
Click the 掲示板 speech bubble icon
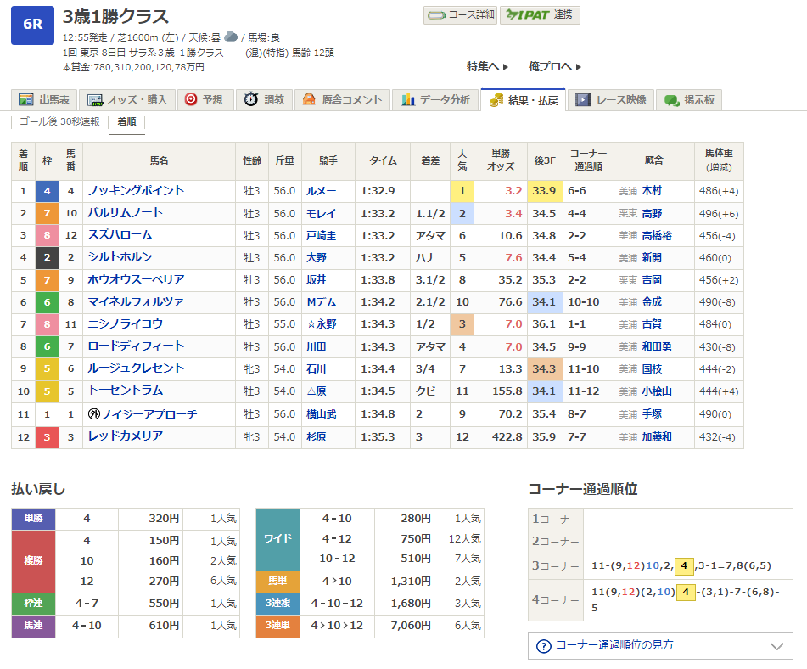(x=671, y=100)
